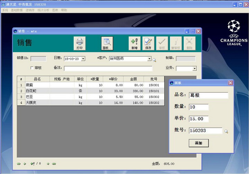Click batch number cell 150301

[154, 85]
